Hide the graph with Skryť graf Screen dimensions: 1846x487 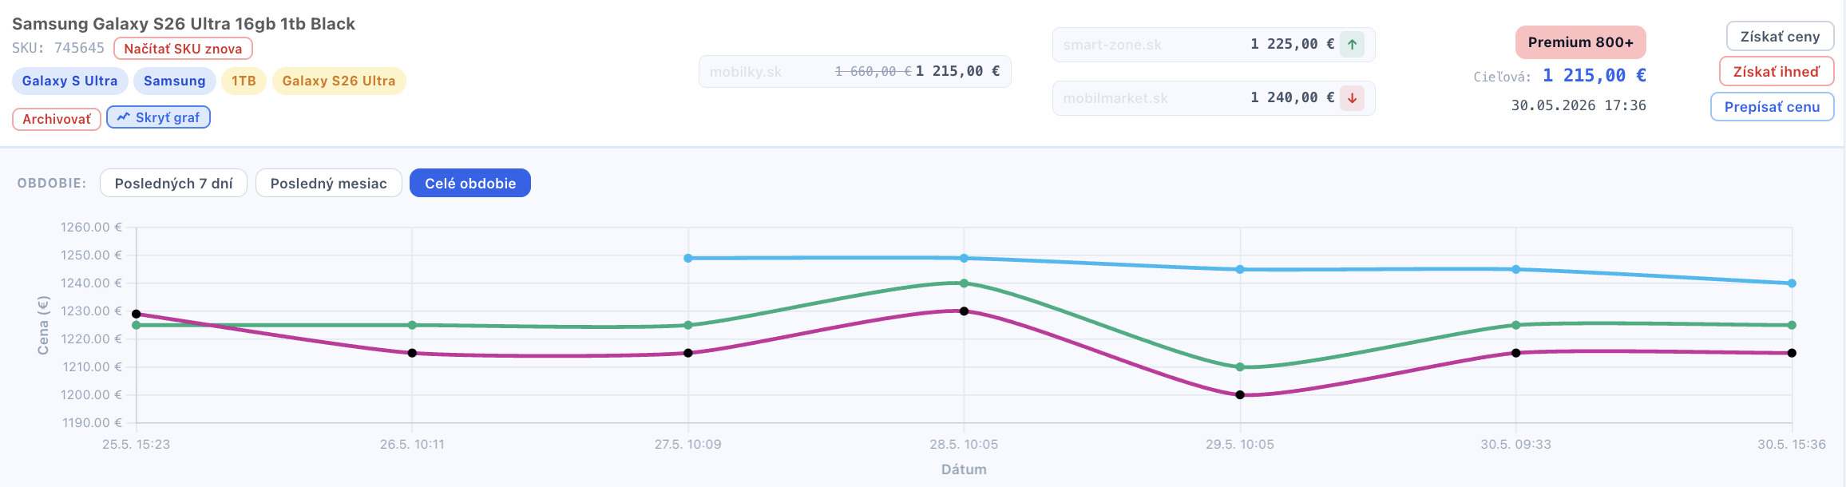click(158, 117)
